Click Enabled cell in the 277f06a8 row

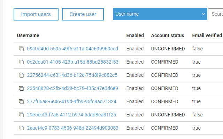pos(135,101)
